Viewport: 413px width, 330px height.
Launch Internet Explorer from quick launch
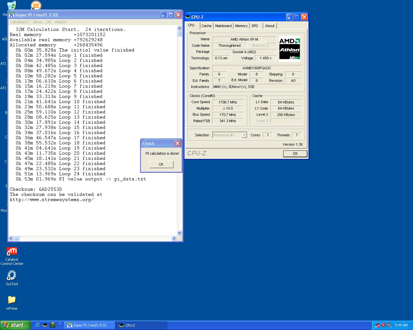point(37,325)
